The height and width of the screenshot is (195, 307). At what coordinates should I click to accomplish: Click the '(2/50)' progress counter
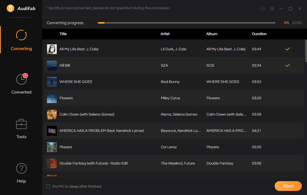pos(297,23)
